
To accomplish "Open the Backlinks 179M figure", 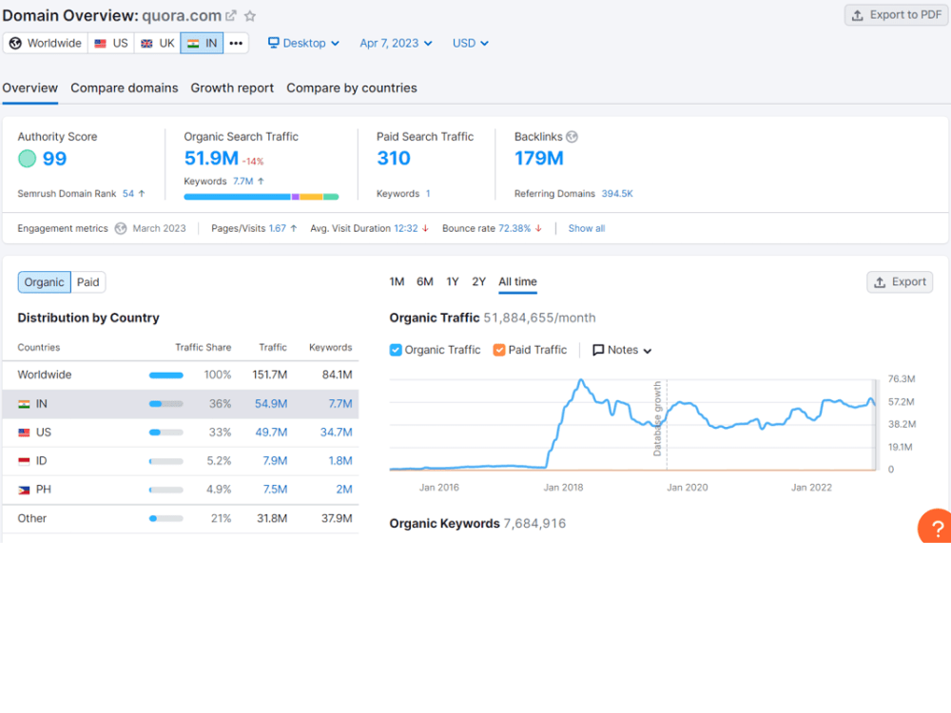I will tap(539, 158).
